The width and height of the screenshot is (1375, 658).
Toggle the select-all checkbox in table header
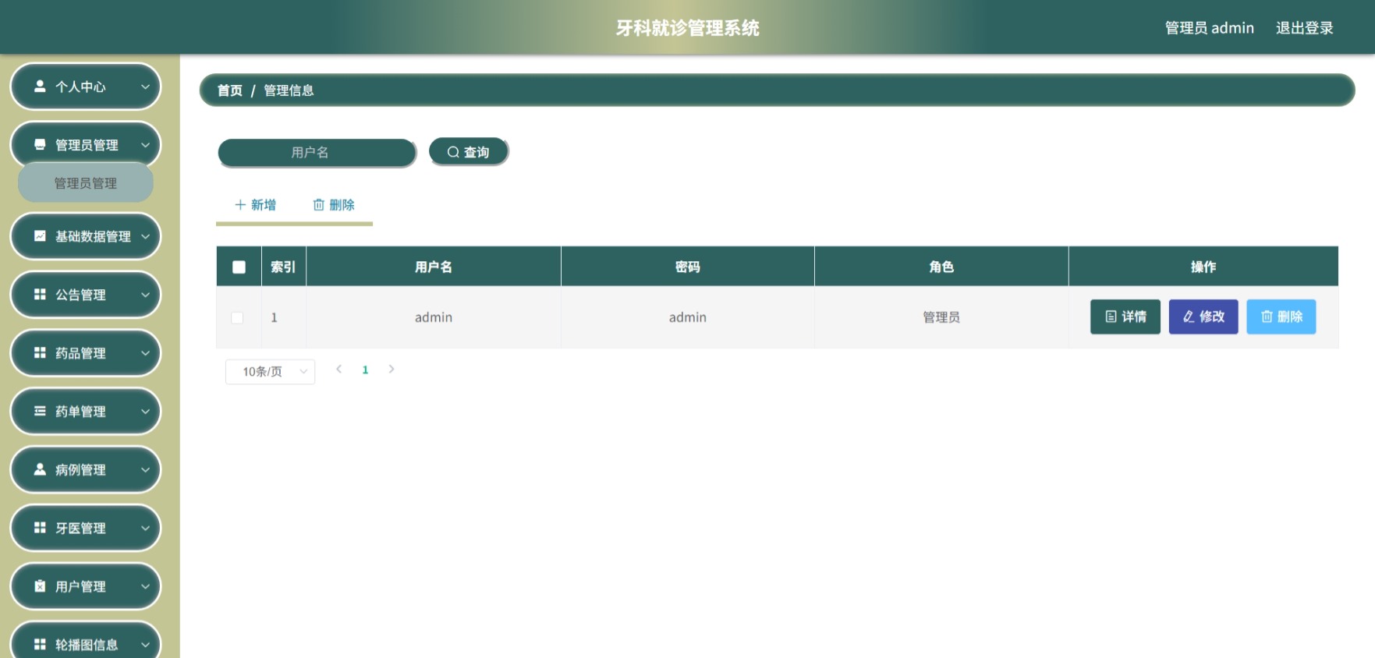click(239, 267)
